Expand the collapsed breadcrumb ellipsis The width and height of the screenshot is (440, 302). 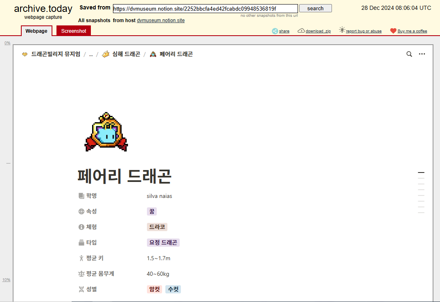click(x=91, y=54)
